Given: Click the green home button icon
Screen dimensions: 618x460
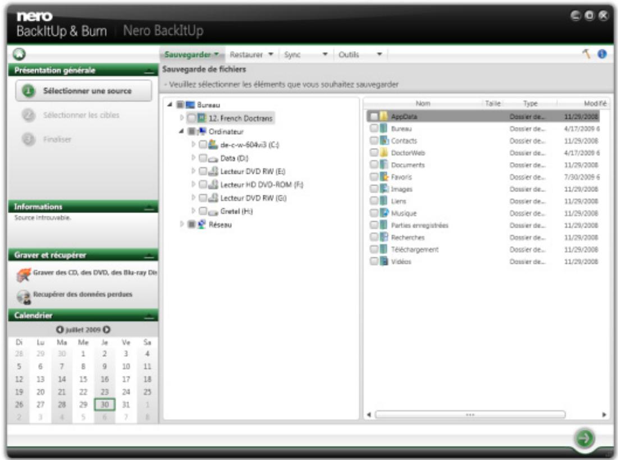Looking at the screenshot, I should [x=19, y=54].
